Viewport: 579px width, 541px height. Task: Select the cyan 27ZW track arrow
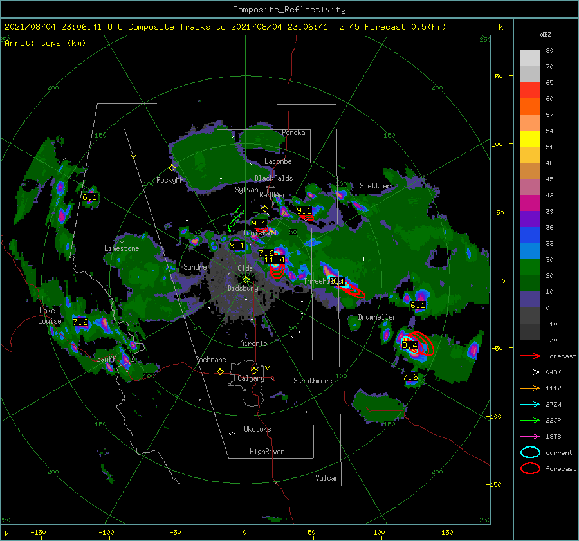(x=530, y=405)
